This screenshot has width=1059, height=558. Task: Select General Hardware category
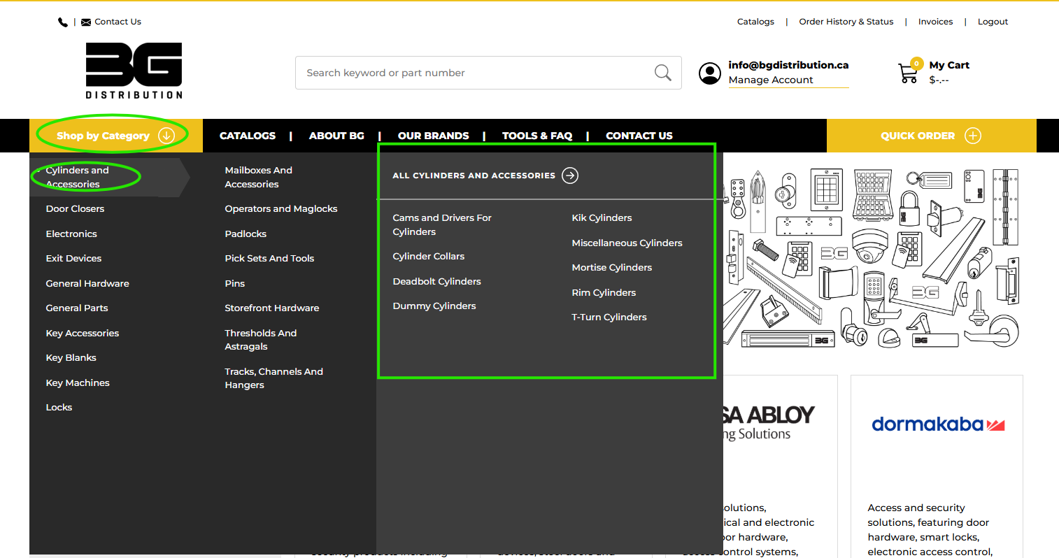tap(87, 283)
